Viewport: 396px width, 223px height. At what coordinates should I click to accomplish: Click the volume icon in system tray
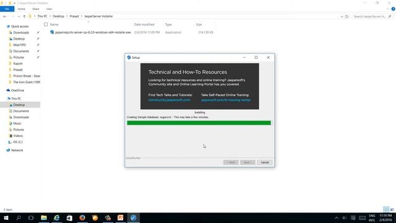tap(345, 217)
